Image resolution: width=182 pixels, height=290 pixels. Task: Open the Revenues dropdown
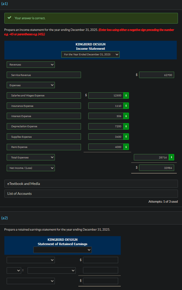[31, 65]
